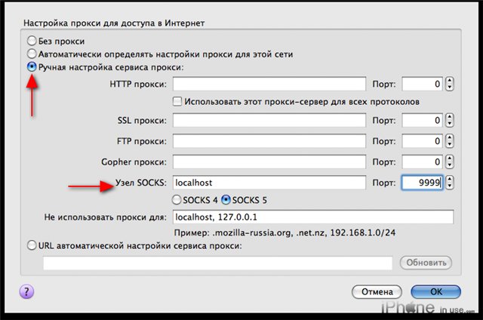Select the SOCKS 5 radio button
The image size is (483, 320).
[x=226, y=200]
